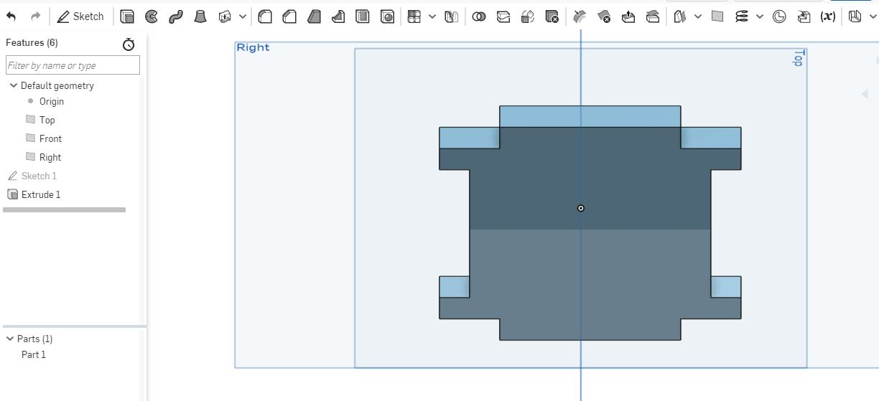Click the 'Top' plane label in viewport
879x401 pixels.
[x=798, y=59]
